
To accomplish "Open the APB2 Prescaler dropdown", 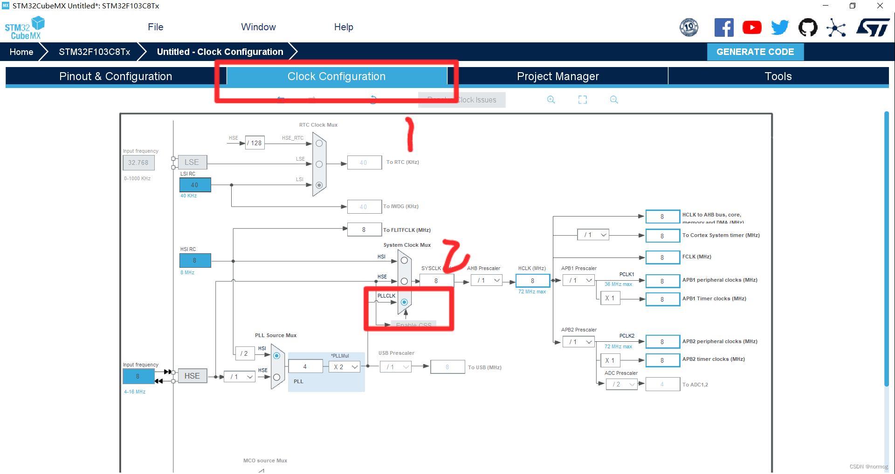I will (578, 342).
